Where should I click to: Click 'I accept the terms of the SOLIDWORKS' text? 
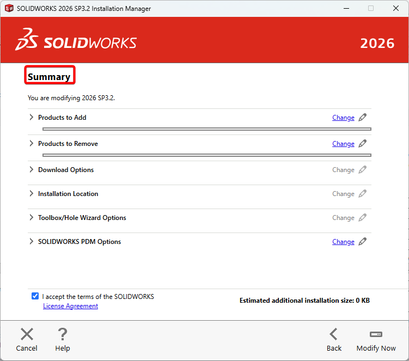pyautogui.click(x=98, y=297)
